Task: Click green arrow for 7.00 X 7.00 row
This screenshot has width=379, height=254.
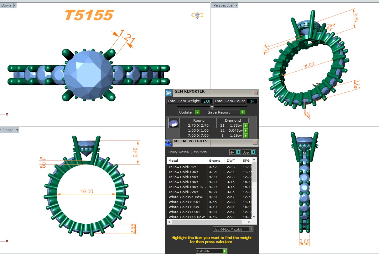Action: 246,135
